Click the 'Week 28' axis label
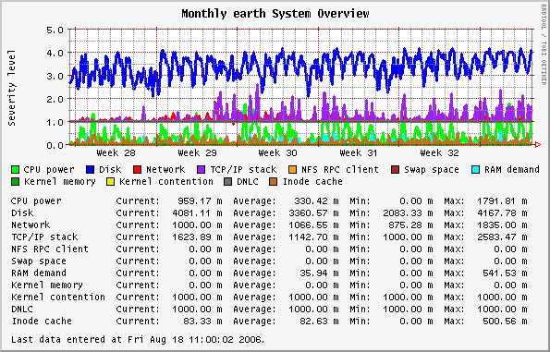550x352 pixels. click(x=116, y=153)
